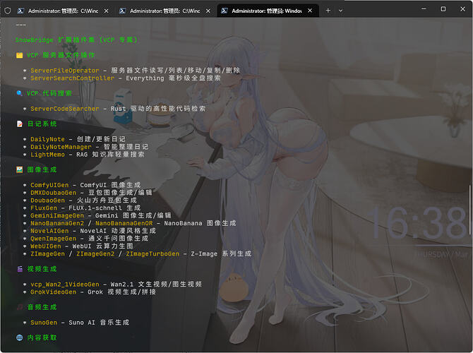Click PowerShell icon on the second tab

tap(122, 11)
